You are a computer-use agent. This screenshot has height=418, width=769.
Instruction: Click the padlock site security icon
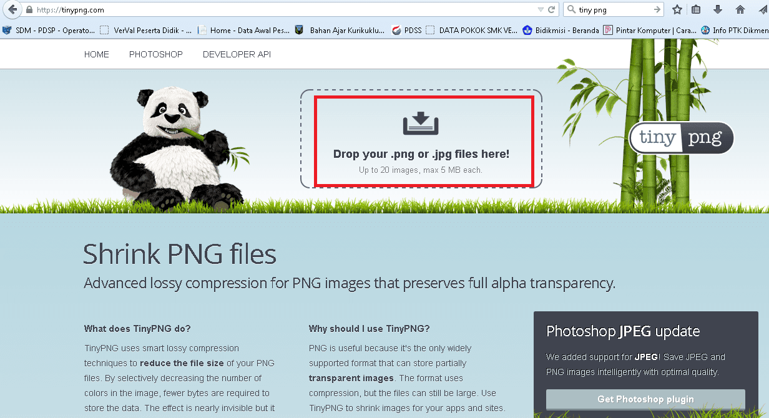click(29, 10)
